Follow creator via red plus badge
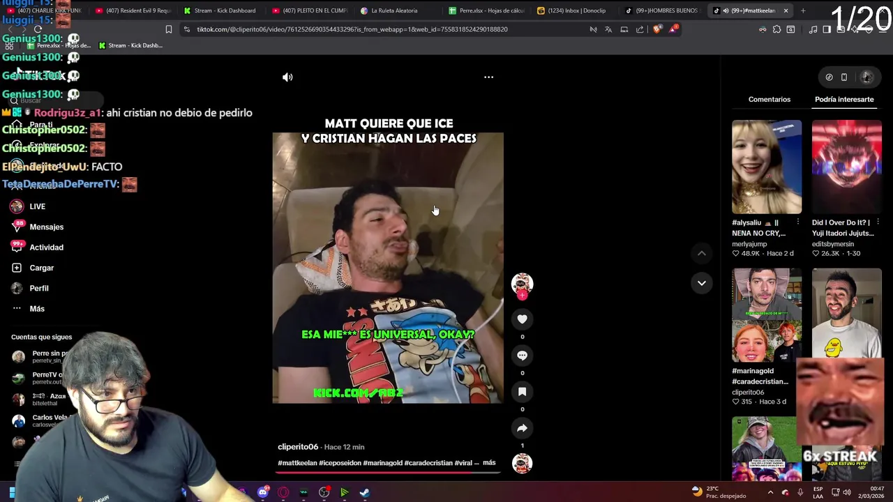 pyautogui.click(x=522, y=296)
